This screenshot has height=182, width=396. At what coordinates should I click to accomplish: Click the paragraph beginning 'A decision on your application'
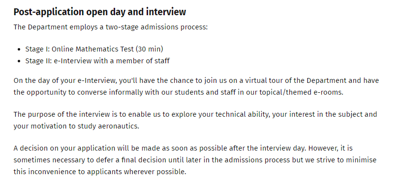coord(195,160)
